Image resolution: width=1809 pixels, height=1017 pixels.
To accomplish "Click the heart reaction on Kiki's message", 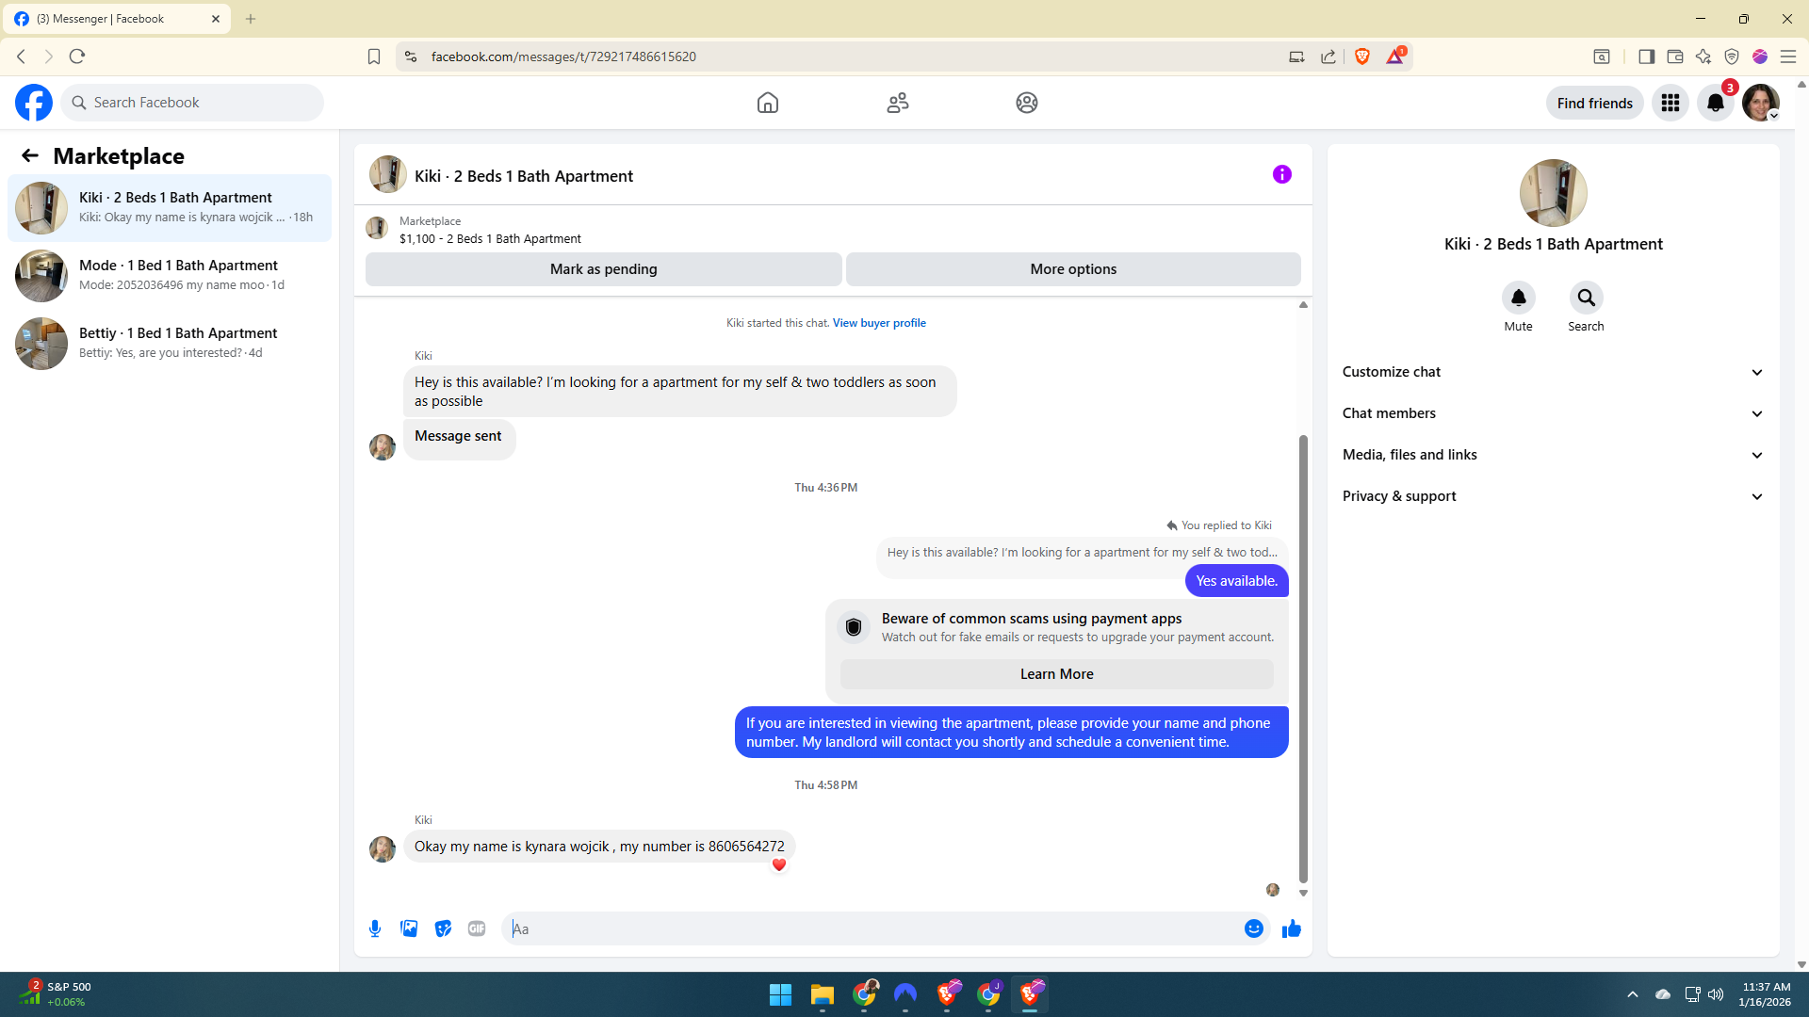I will coord(778,864).
